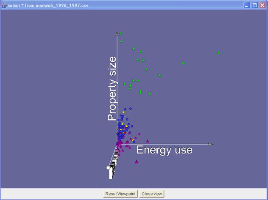Click the "Property size" axis label
Image resolution: width=268 pixels, height=200 pixels.
pos(112,88)
